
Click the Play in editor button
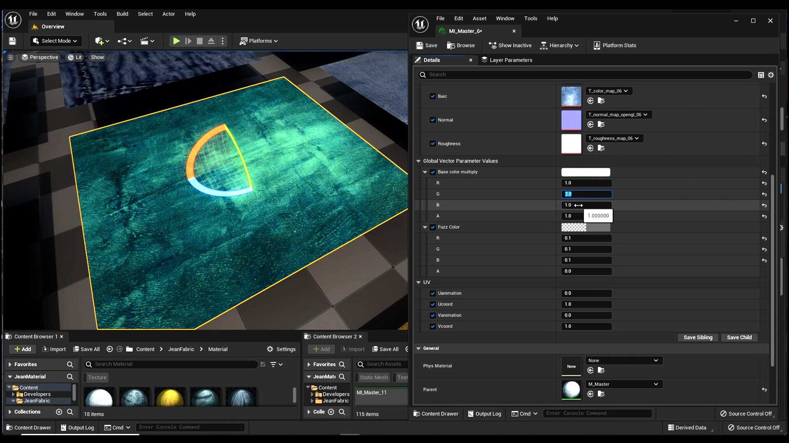(x=176, y=41)
